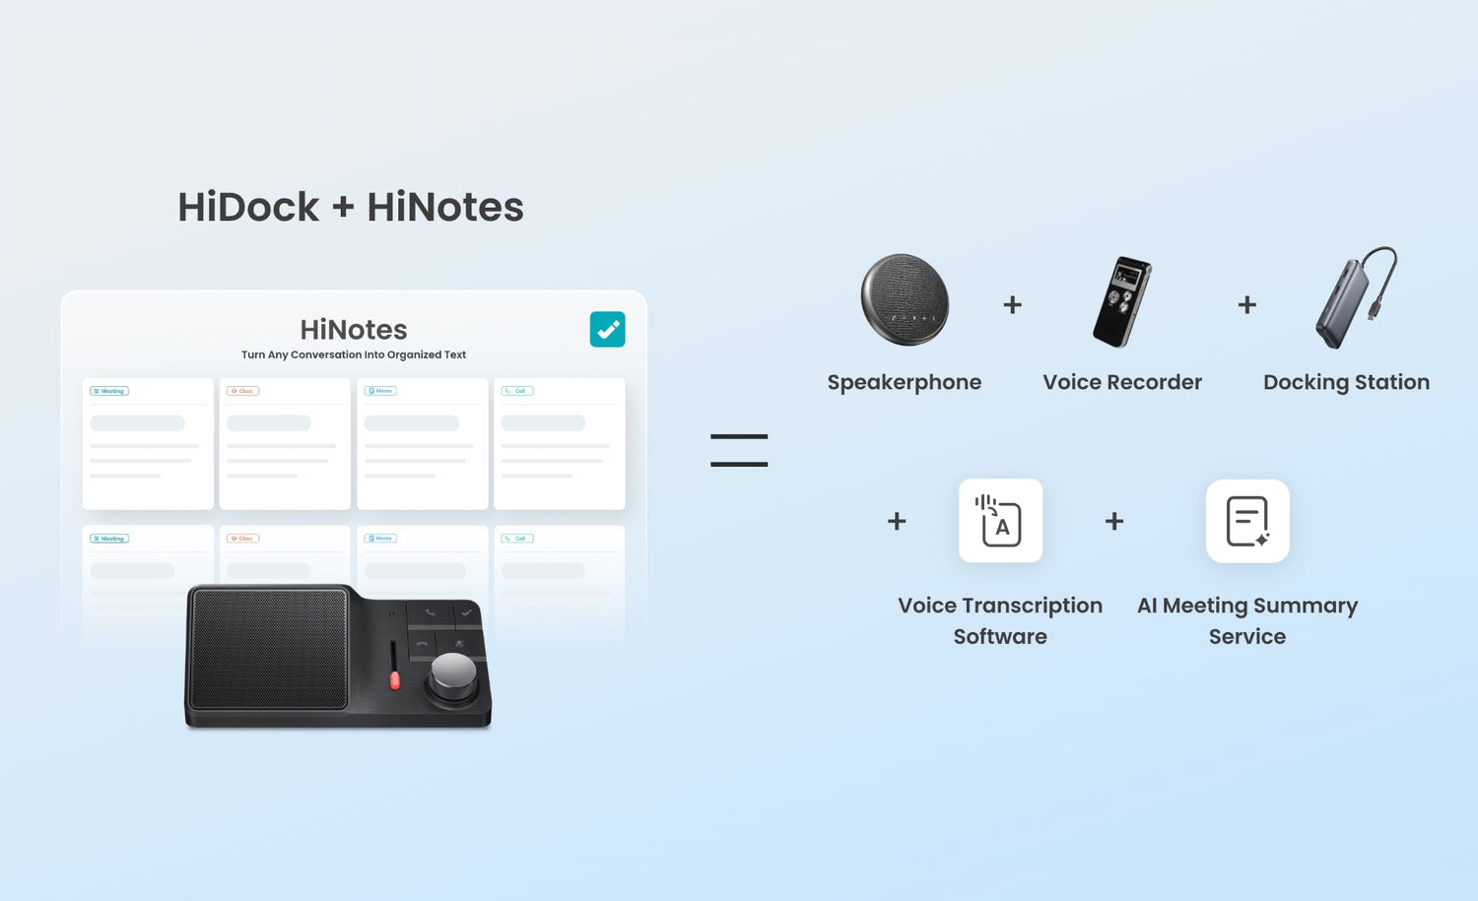Open the Call tab
This screenshot has width=1478, height=901.
516,391
